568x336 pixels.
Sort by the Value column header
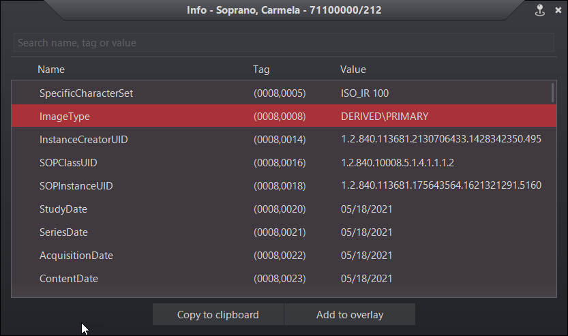click(x=353, y=70)
